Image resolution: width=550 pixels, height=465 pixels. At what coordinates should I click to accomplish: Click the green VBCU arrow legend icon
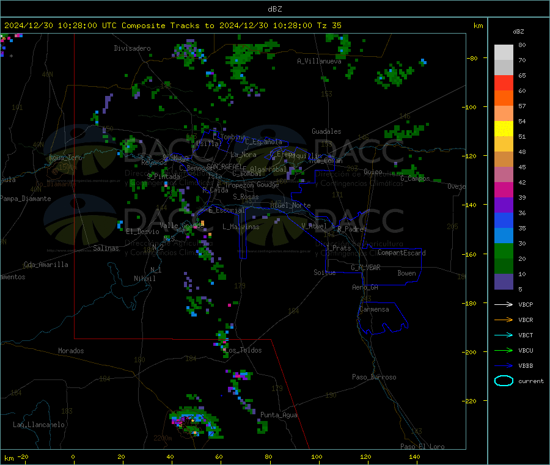tap(504, 350)
